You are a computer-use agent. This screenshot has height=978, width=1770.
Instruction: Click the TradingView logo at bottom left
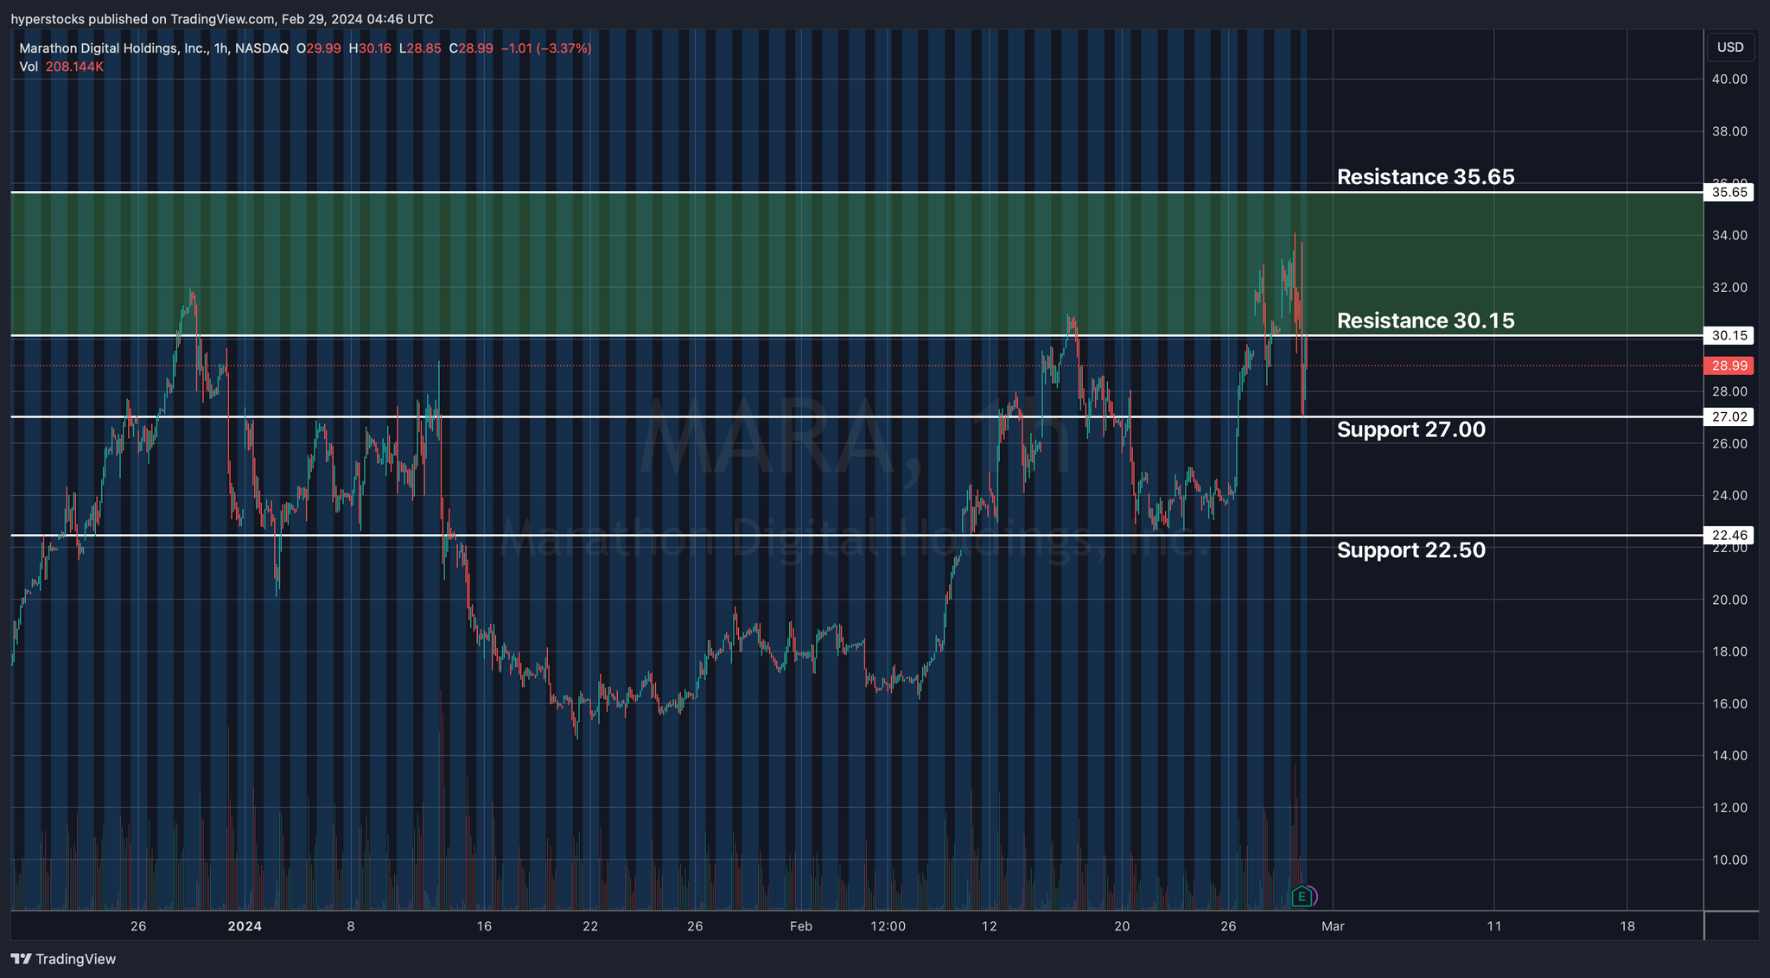pos(63,959)
